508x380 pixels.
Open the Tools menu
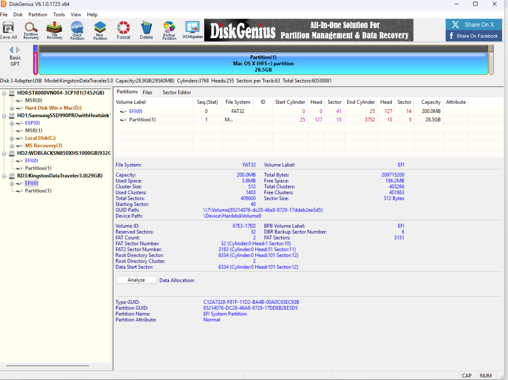(59, 14)
